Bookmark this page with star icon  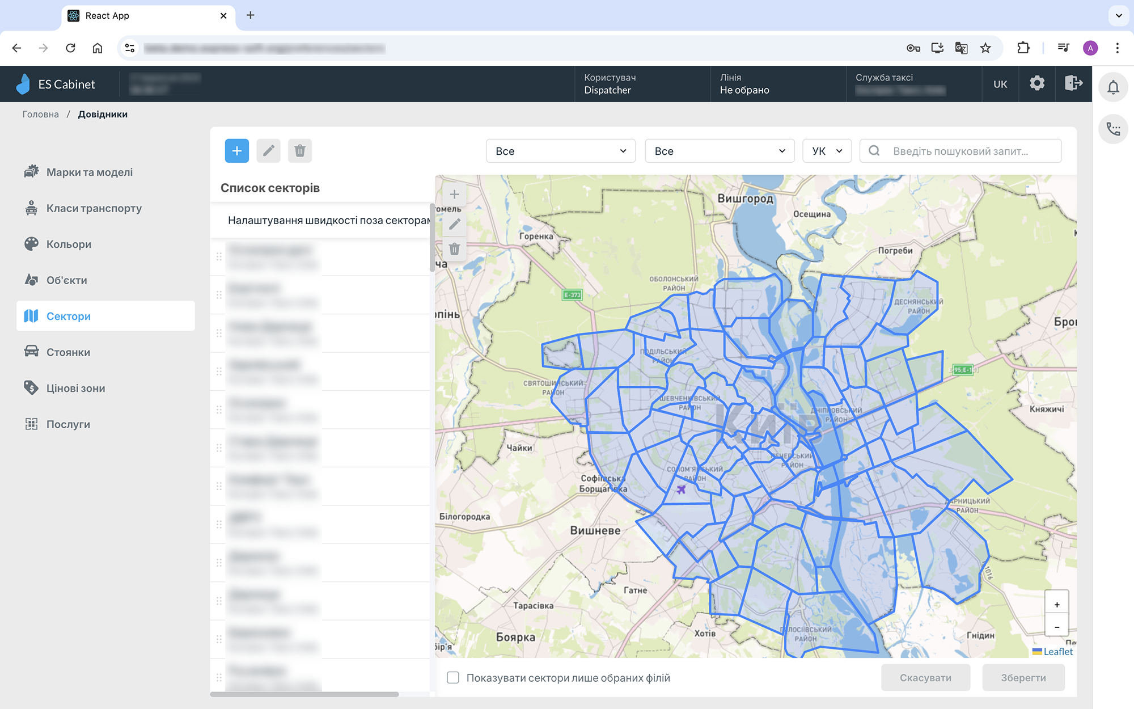985,48
